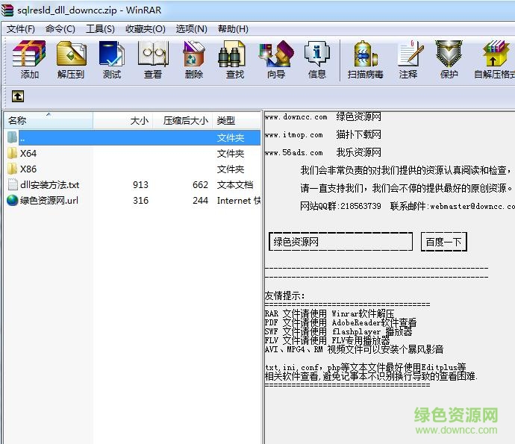Image resolution: width=515 pixels, height=444 pixels.
Task: Click the 友情提示 heading text
Action: [x=284, y=296]
